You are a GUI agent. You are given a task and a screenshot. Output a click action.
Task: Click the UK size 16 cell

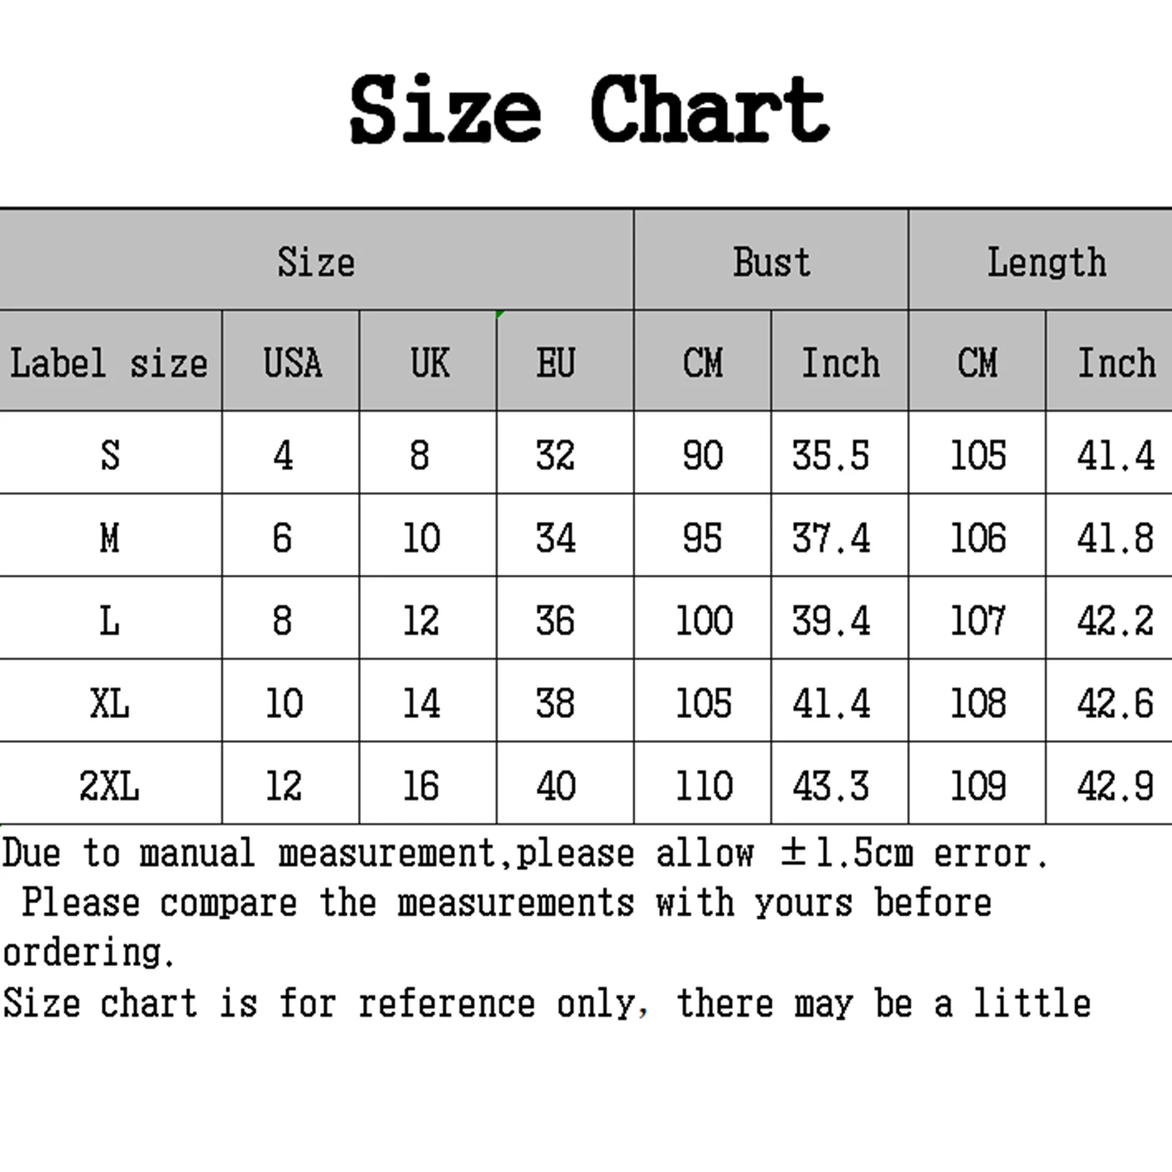coord(421,785)
